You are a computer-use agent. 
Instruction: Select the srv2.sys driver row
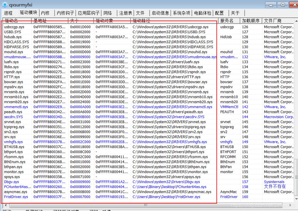149,132
